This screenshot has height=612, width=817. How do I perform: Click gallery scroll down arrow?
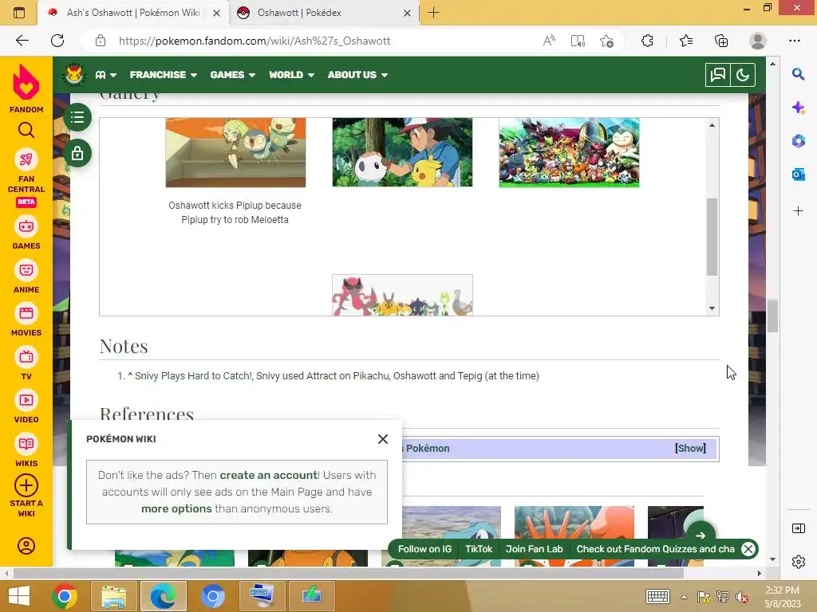click(x=712, y=308)
